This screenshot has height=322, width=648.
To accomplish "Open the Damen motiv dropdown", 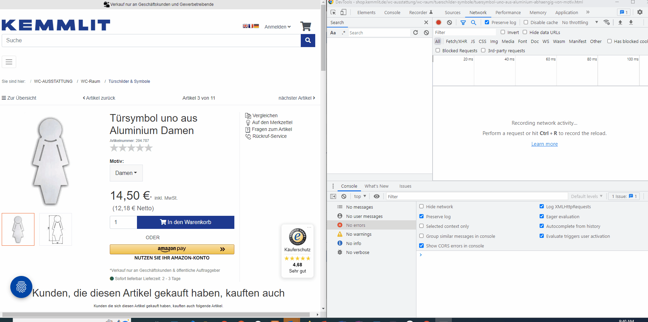I will point(126,173).
